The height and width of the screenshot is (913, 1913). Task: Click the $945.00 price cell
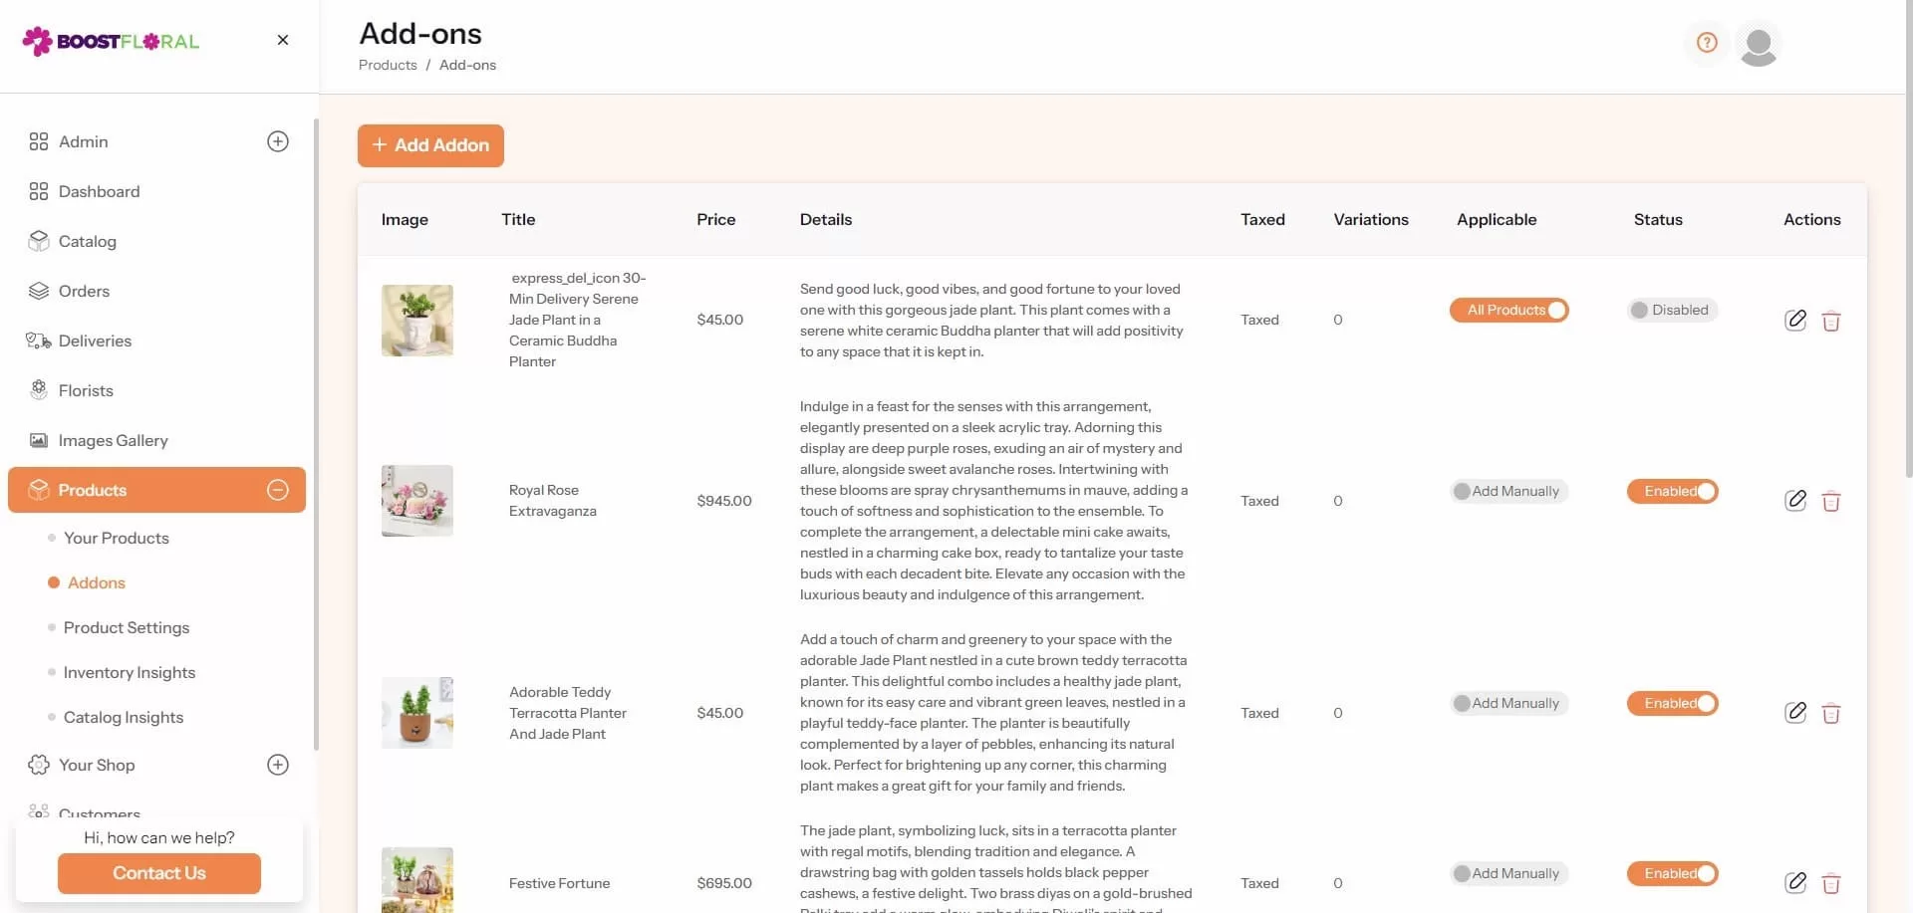pyautogui.click(x=724, y=501)
